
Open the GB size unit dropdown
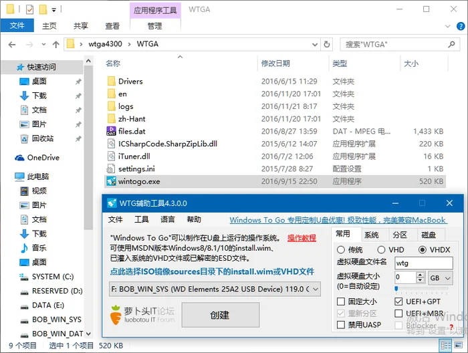click(x=441, y=278)
